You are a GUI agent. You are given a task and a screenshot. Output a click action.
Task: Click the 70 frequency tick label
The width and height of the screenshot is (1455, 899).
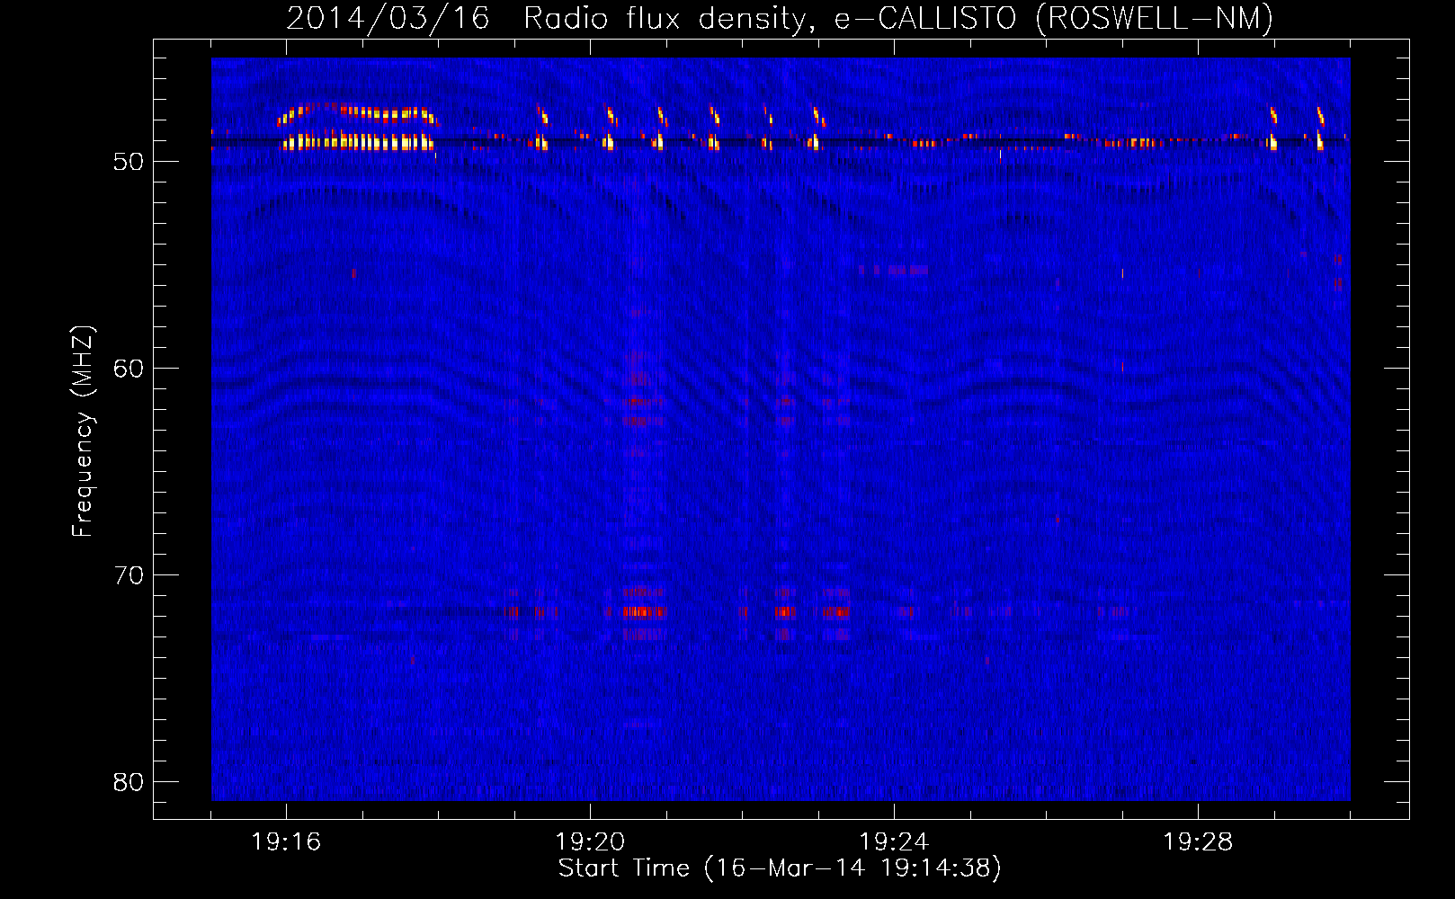[x=129, y=575]
